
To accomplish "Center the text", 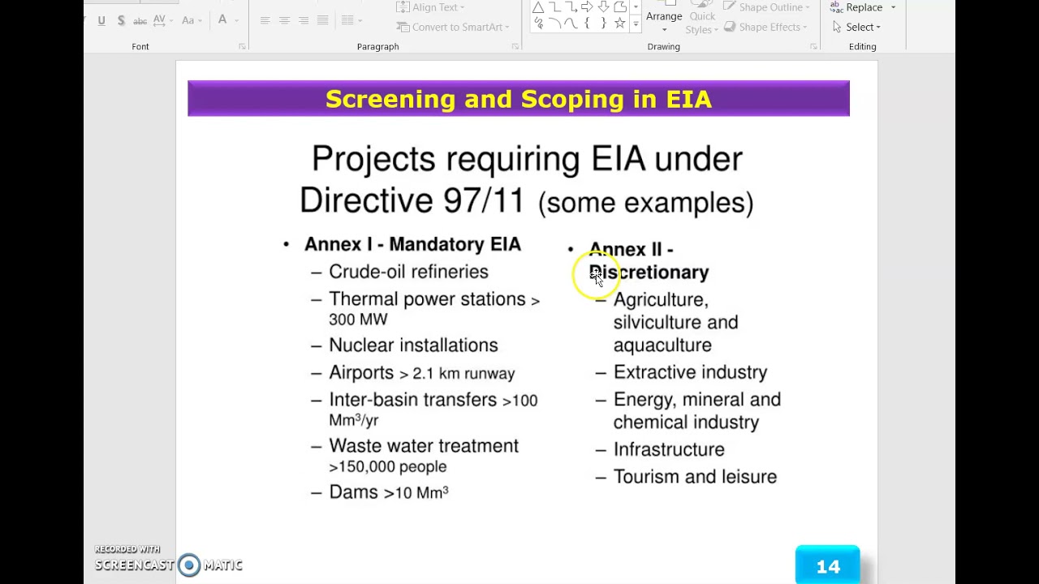I will click(284, 20).
